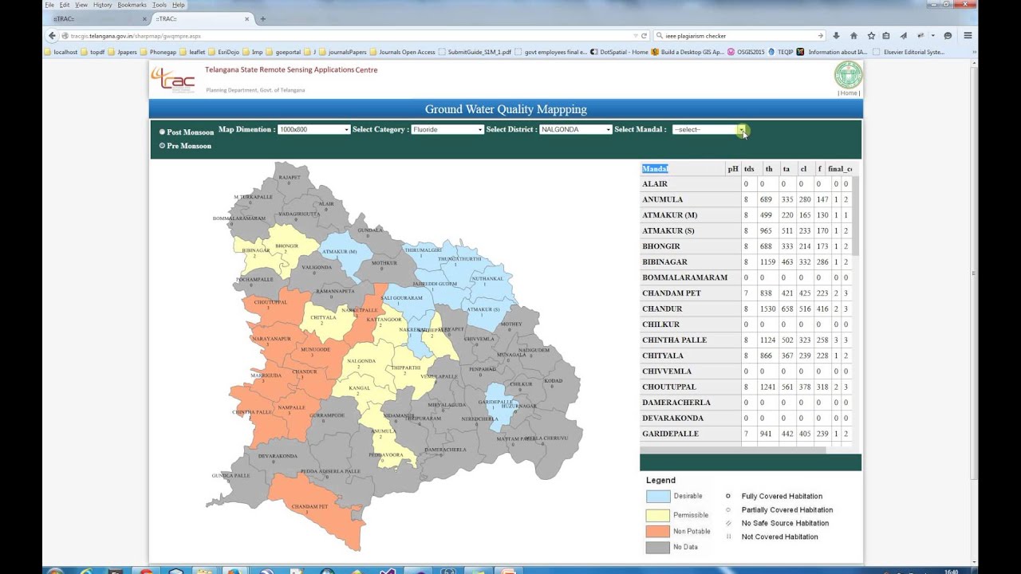Screen dimensions: 1021x574
Task: Open Select Category Fluoride dropdown
Action: 447,129
